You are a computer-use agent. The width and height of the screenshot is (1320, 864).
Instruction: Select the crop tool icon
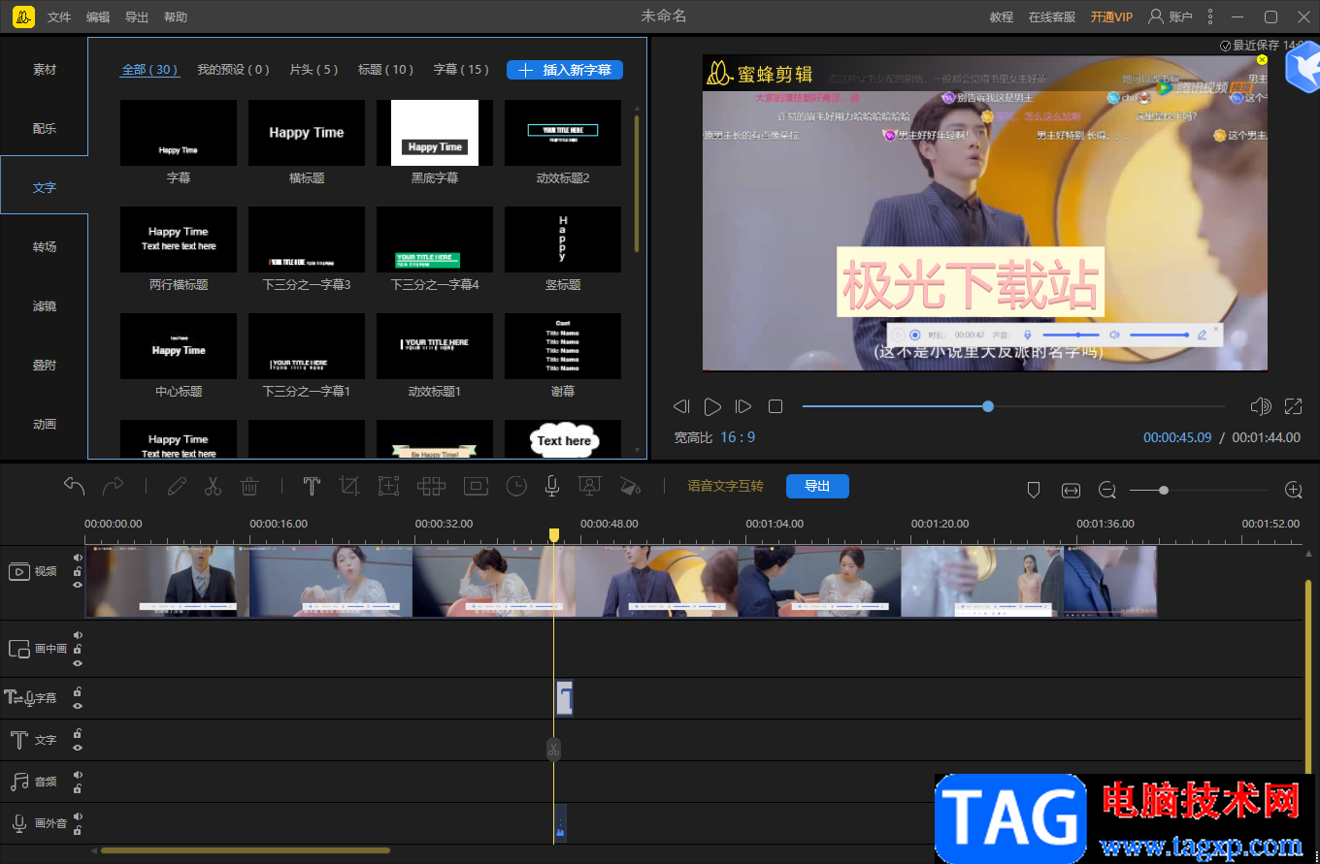349,487
